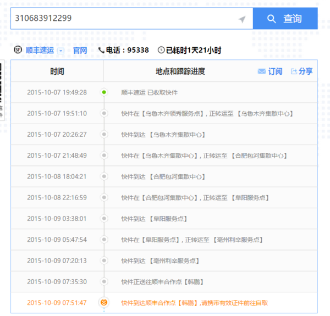Click timestamp 2015-10-07 21:48:49
330x316 pixels.
[x=57, y=156]
